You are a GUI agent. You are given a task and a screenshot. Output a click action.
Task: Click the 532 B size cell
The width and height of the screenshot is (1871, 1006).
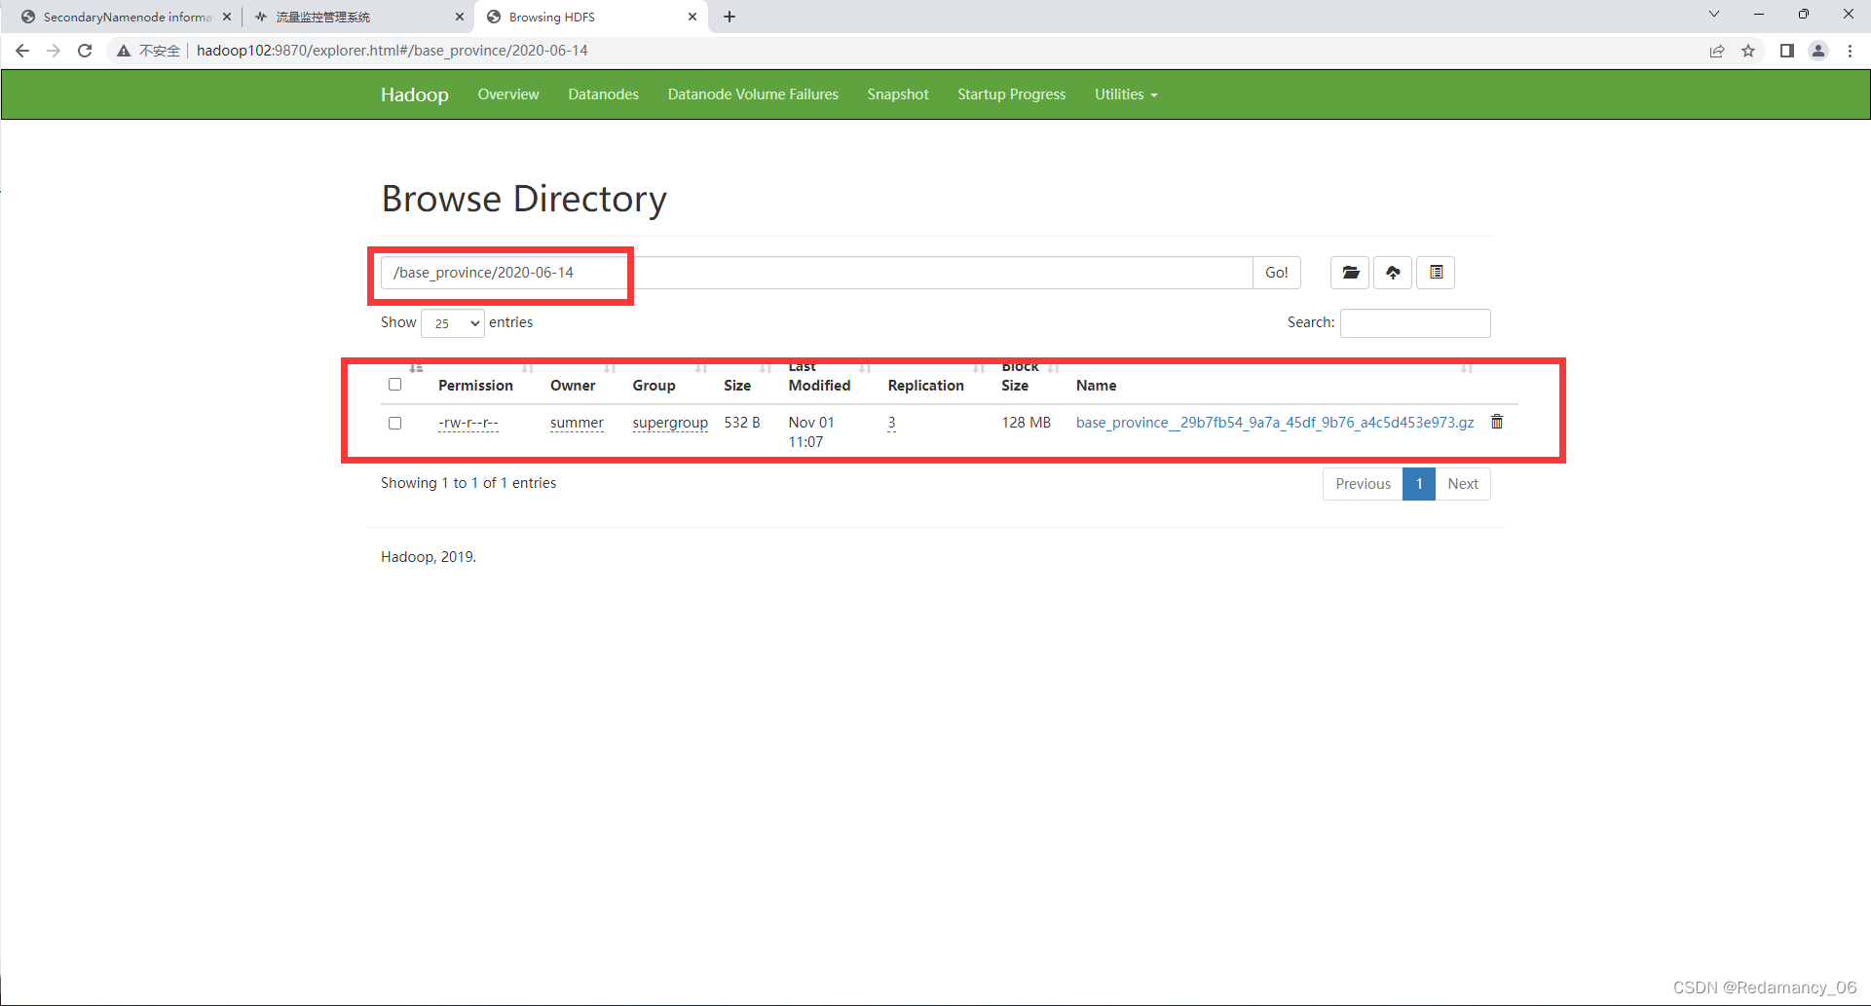[x=742, y=423]
